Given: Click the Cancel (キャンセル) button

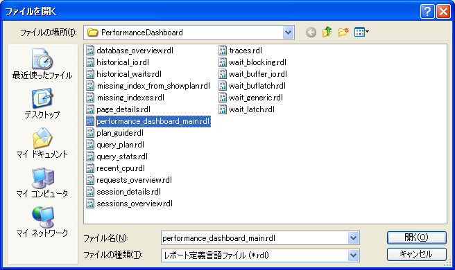Looking at the screenshot, I should coord(416,254).
